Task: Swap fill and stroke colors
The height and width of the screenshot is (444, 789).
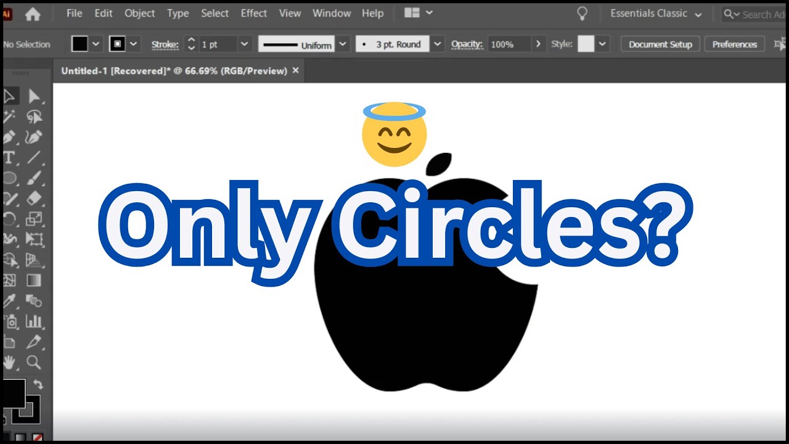Action: click(x=38, y=384)
